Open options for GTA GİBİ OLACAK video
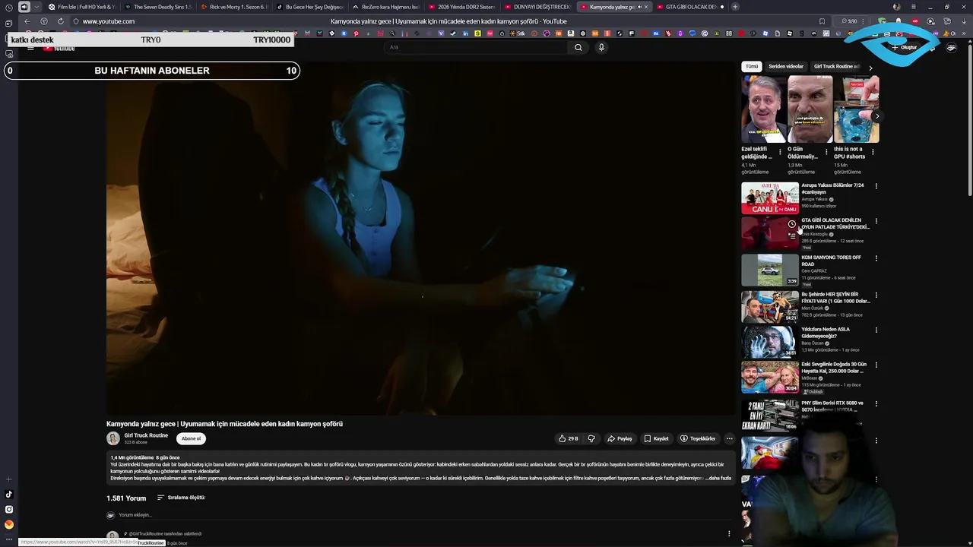Screen dimensions: 973x547 [x=876, y=221]
